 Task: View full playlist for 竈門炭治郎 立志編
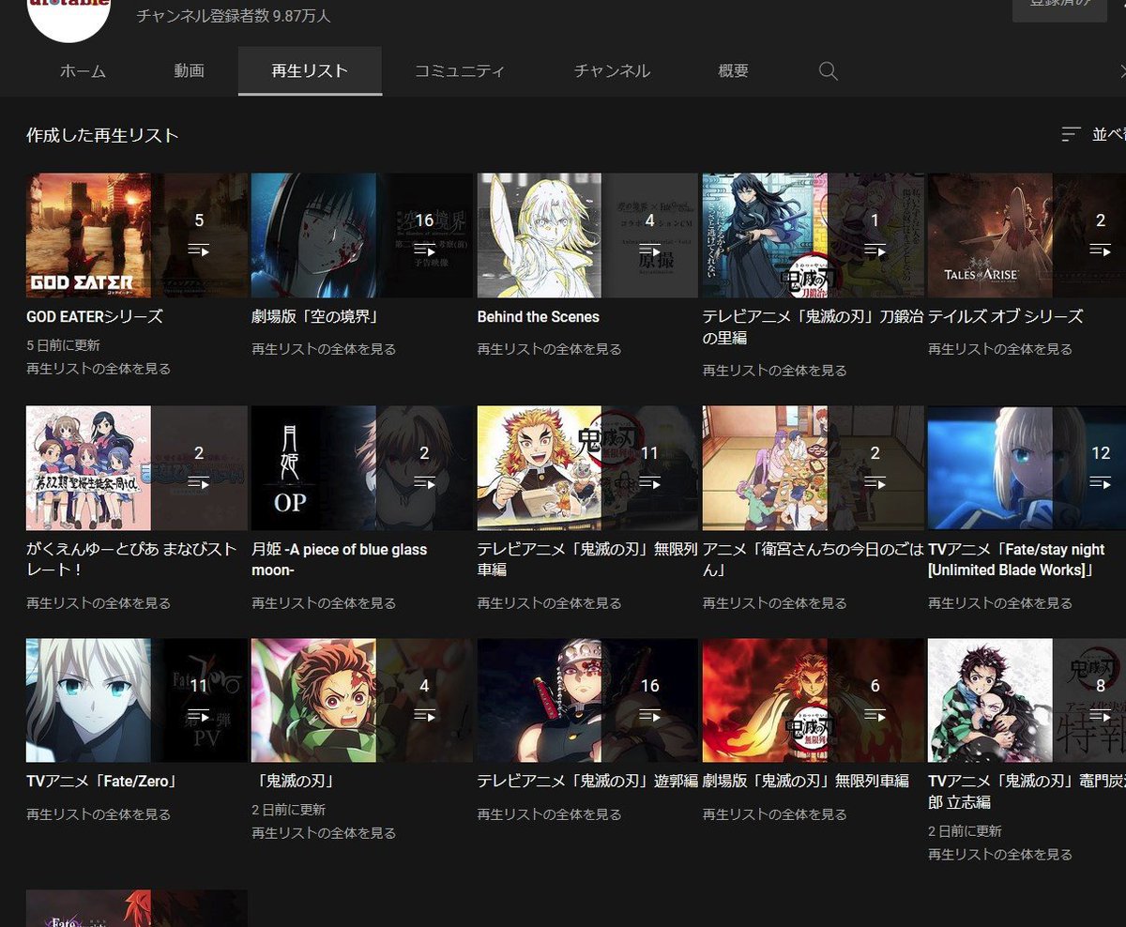1000,855
